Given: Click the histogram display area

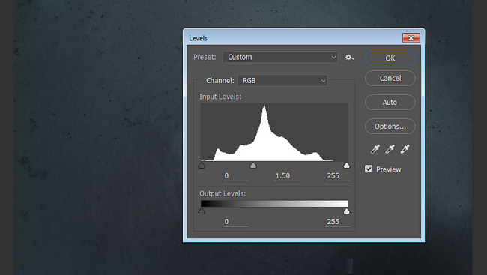Looking at the screenshot, I should 274,132.
